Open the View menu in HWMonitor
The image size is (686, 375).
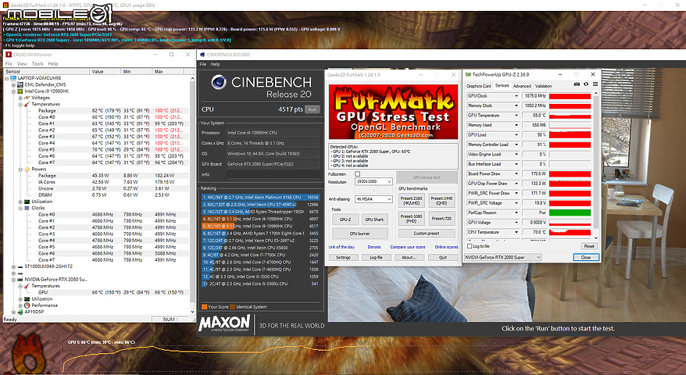pyautogui.click(x=22, y=64)
